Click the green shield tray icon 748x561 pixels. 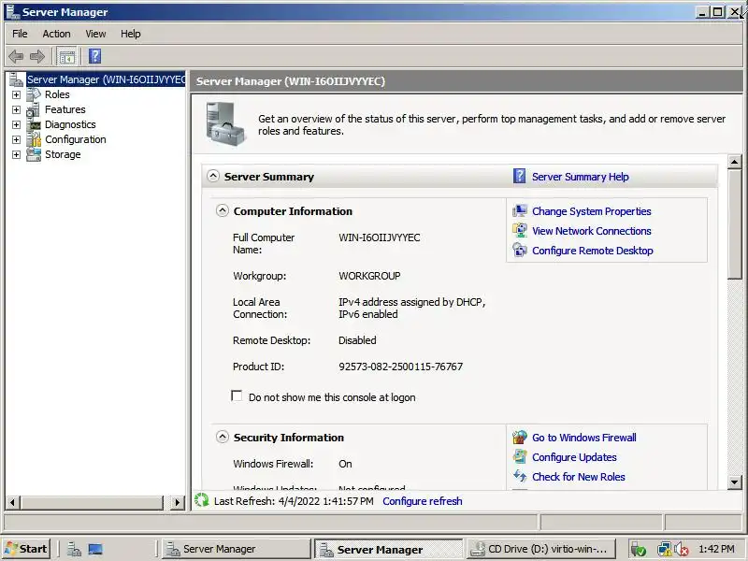coord(639,549)
